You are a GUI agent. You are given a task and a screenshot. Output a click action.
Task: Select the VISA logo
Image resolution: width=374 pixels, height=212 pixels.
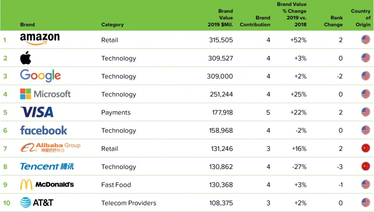coord(37,112)
